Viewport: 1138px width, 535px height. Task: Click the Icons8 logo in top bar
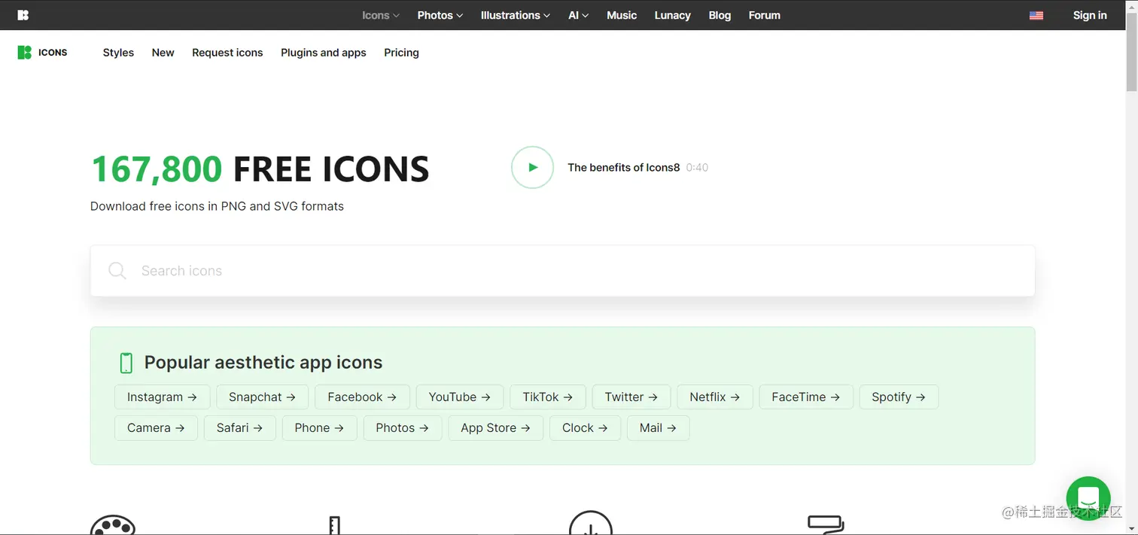coord(23,15)
